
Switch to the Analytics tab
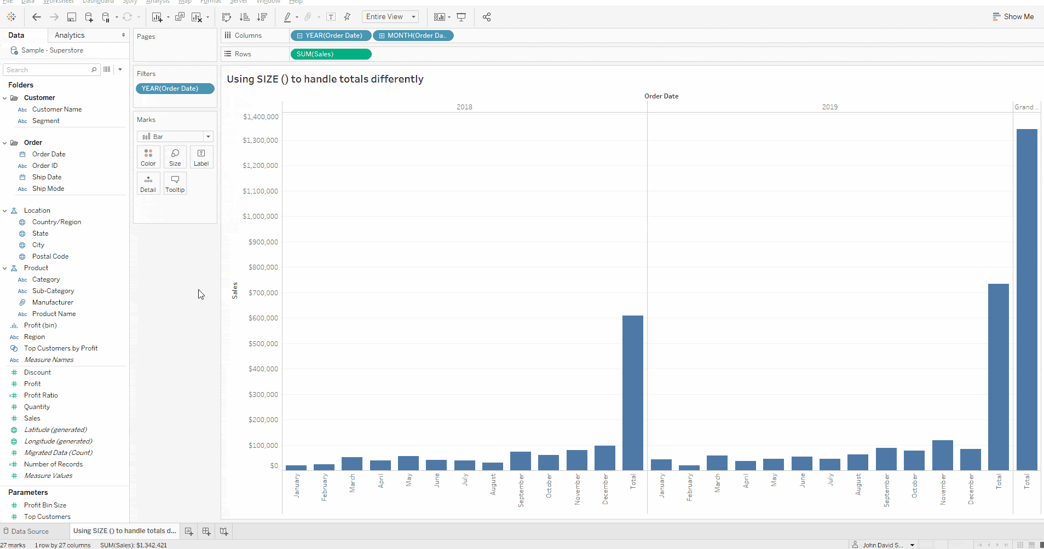(70, 35)
